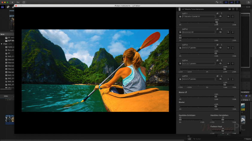Screen dimensions: 252x141
Task: Select the Index button above timeline
Action: click(x=6, y=96)
